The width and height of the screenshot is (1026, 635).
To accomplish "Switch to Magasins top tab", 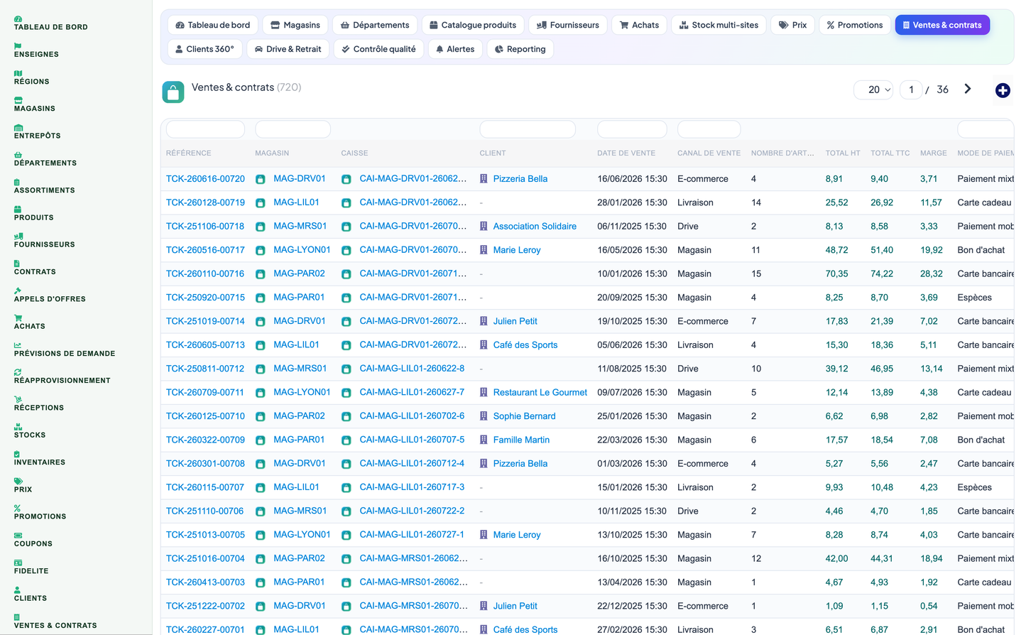I will [295, 25].
